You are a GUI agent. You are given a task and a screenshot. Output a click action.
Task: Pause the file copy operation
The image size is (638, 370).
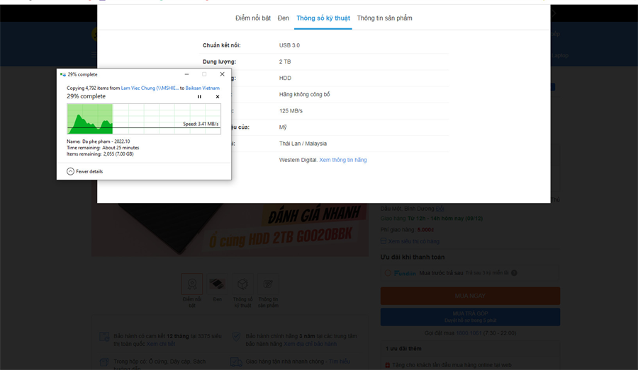[199, 97]
